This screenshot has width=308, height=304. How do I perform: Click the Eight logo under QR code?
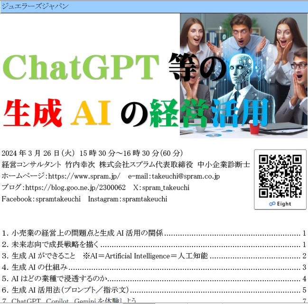(280, 204)
